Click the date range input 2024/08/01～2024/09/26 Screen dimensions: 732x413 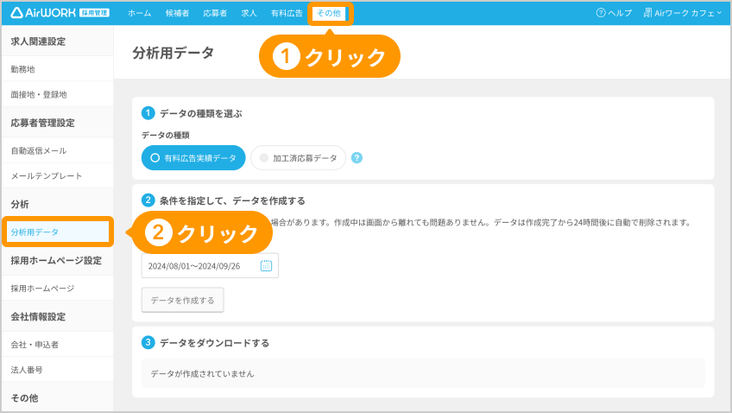(x=210, y=266)
